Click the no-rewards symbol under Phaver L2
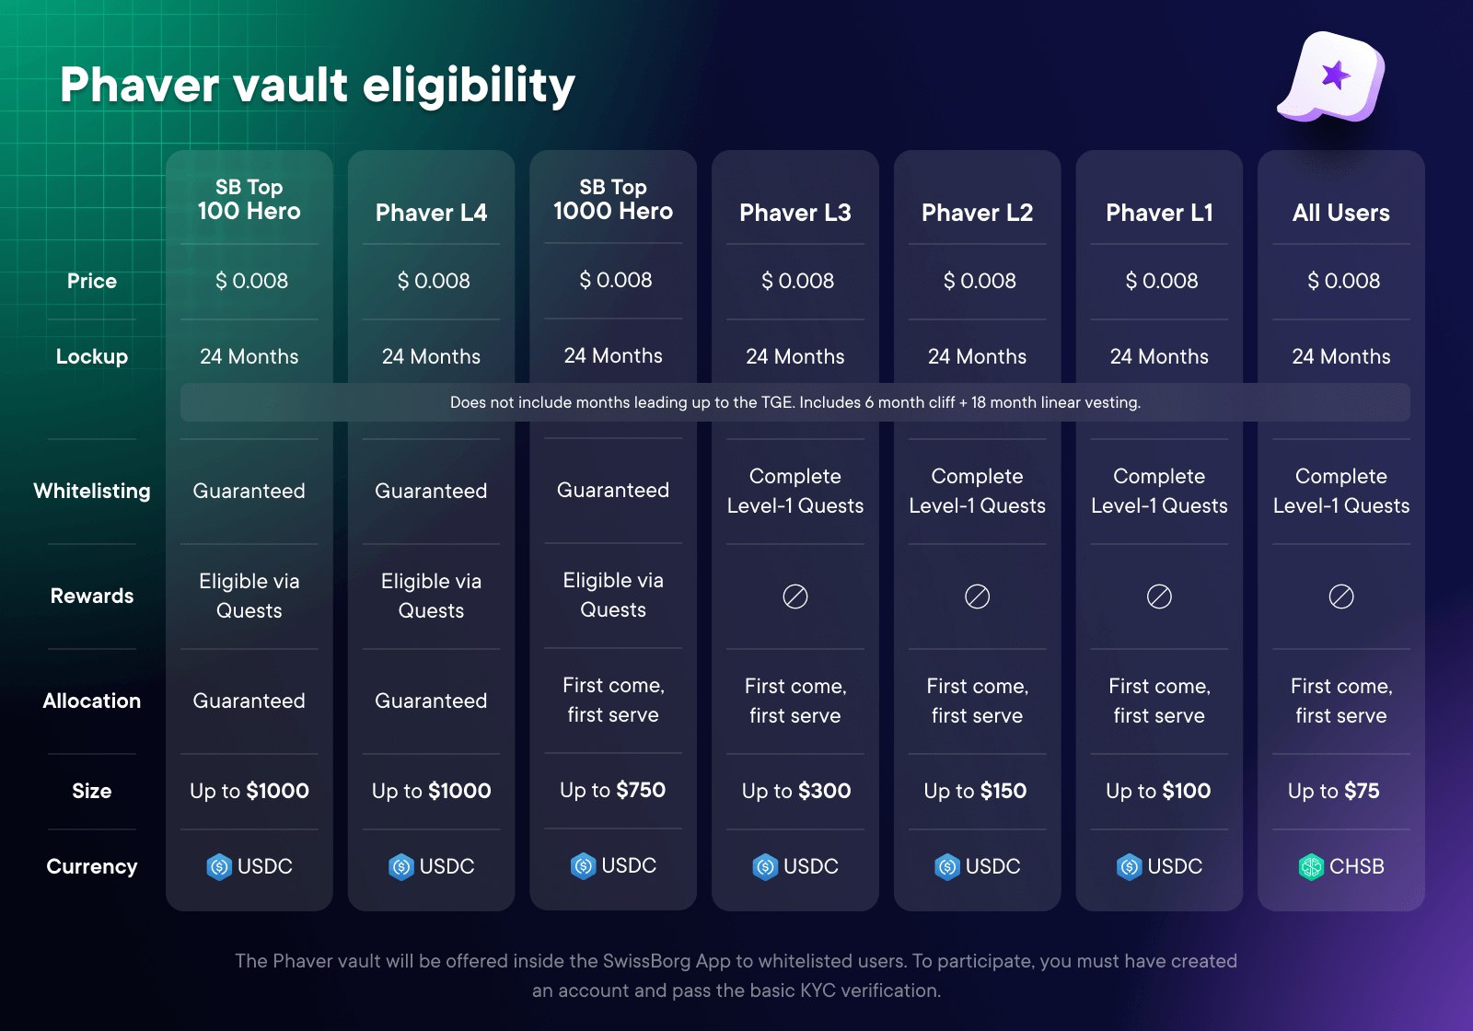The height and width of the screenshot is (1031, 1473). tap(977, 597)
